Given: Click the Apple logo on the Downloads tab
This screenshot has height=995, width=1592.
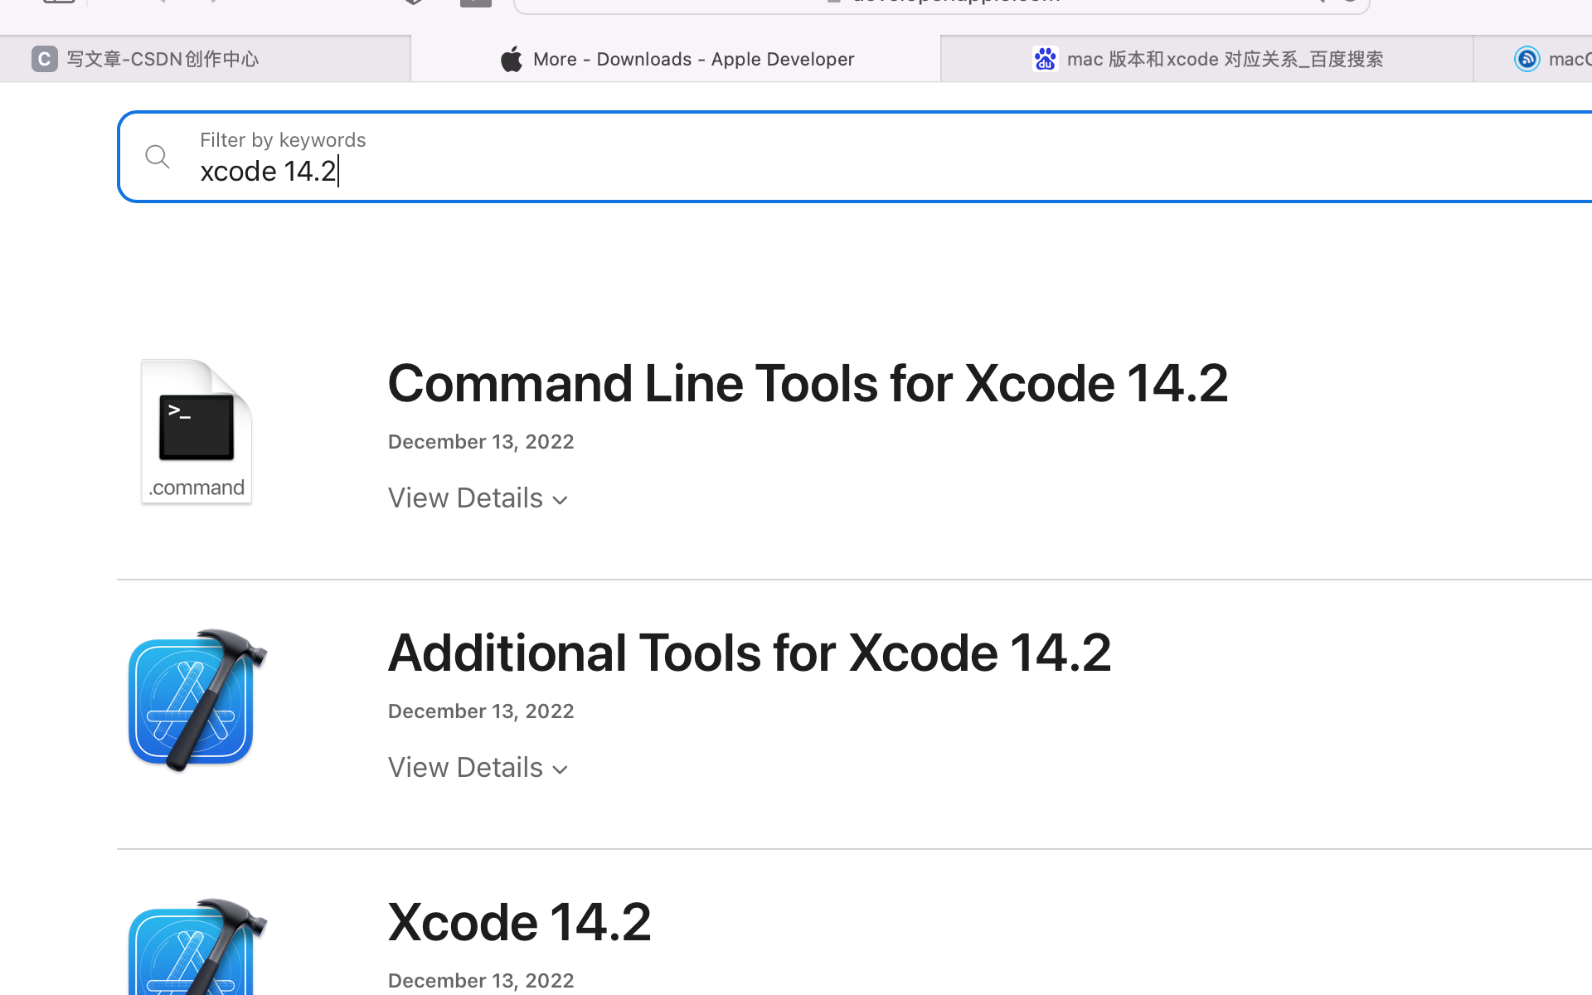Looking at the screenshot, I should [512, 59].
